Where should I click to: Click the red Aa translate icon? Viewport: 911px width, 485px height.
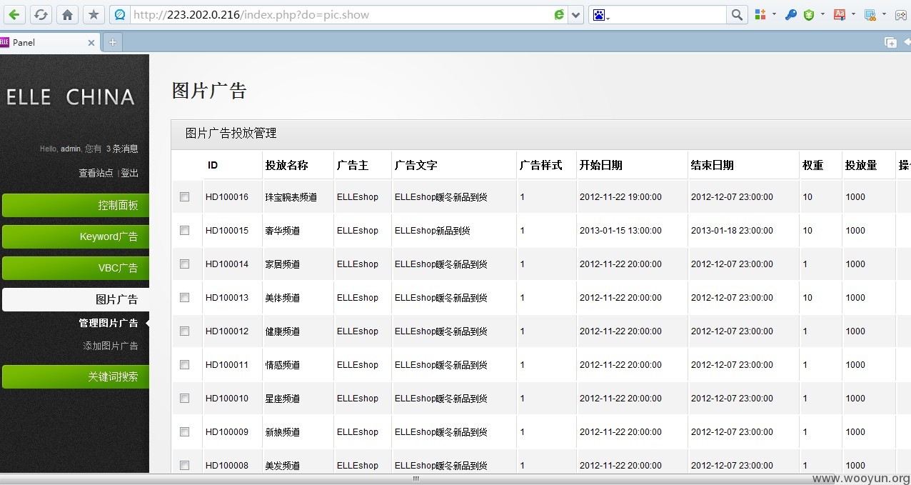840,14
